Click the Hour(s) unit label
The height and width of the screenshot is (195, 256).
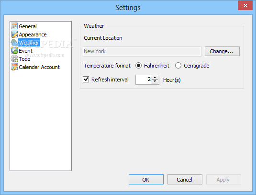(172, 80)
